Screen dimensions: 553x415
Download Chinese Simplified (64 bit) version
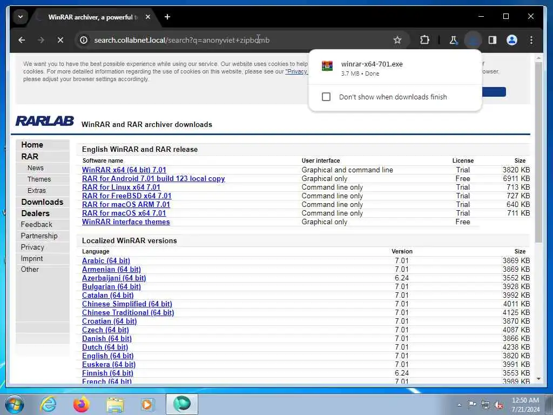(x=127, y=304)
